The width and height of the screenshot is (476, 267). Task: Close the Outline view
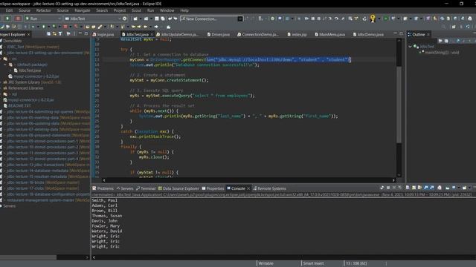coord(428,35)
